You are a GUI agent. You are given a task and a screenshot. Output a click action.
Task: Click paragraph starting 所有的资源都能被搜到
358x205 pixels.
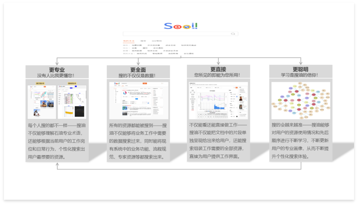[138, 141]
